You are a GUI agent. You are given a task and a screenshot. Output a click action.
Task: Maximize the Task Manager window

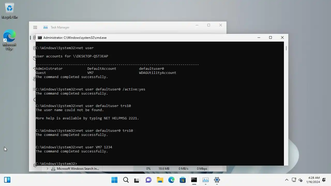209,25
